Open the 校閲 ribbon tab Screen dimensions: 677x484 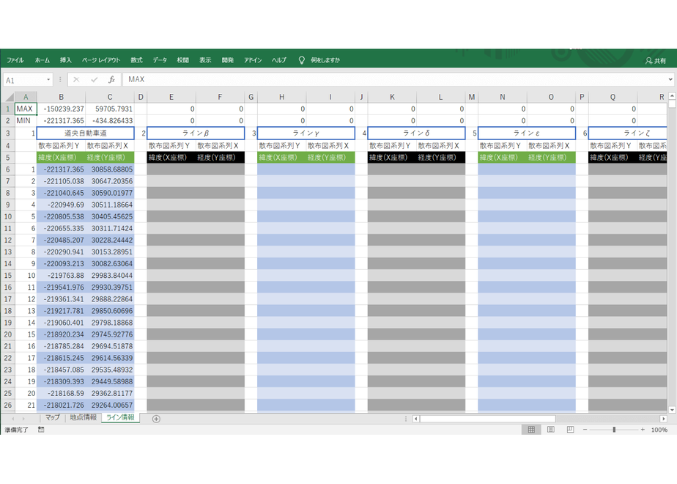coord(182,60)
